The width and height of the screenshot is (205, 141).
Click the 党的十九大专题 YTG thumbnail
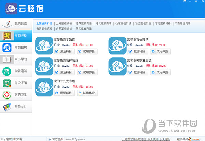44,87
